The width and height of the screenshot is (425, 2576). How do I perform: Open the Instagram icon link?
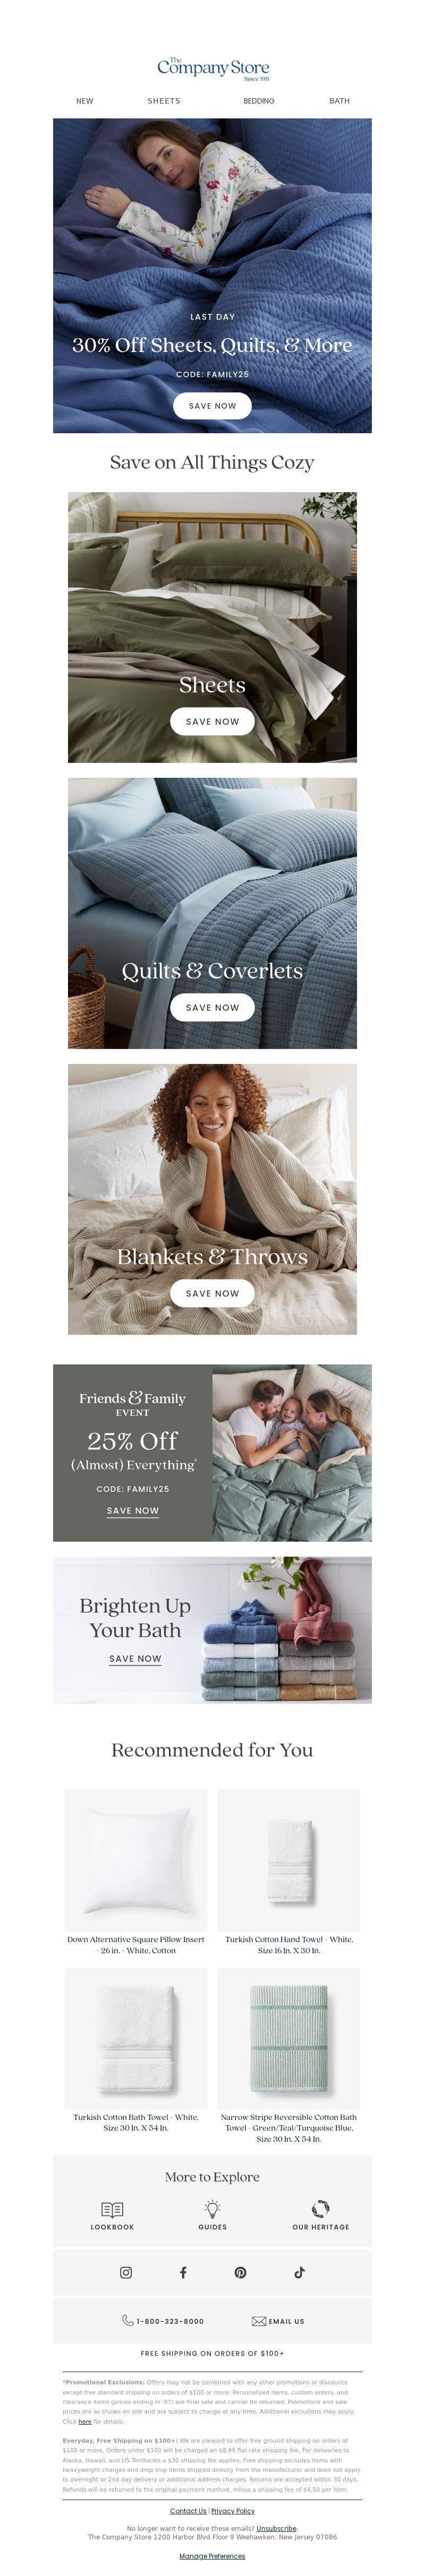point(126,2272)
